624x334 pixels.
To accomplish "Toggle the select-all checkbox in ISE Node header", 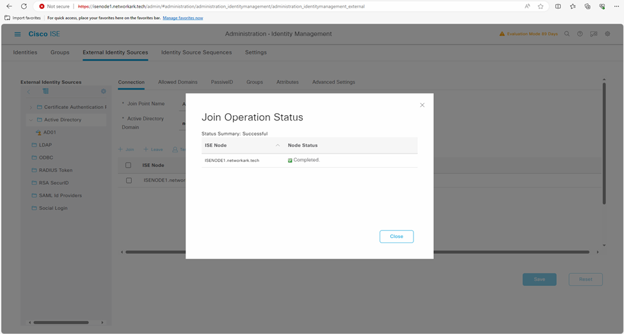I will tap(129, 165).
